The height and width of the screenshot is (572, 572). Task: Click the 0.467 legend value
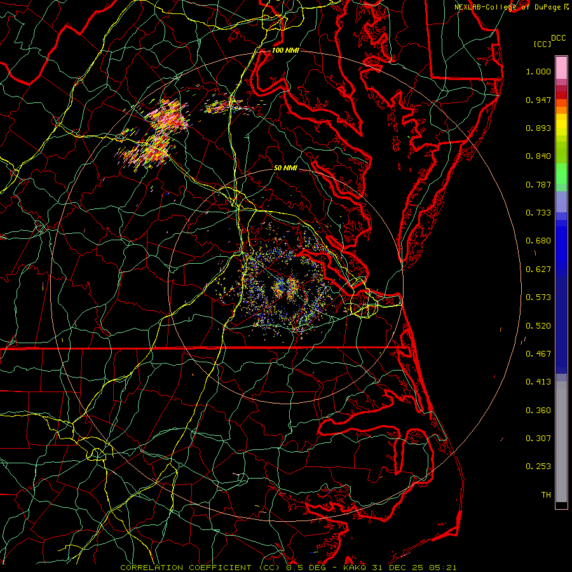point(538,354)
